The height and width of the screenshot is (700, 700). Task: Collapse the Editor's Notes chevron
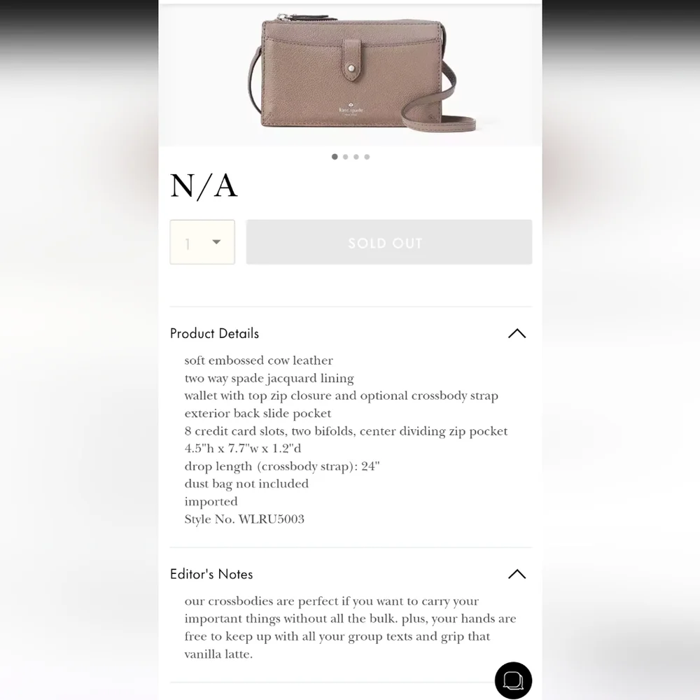click(517, 574)
